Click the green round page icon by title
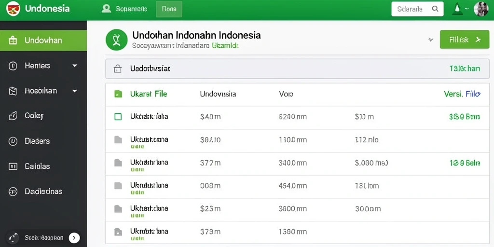The height and width of the screenshot is (247, 494). point(117,40)
